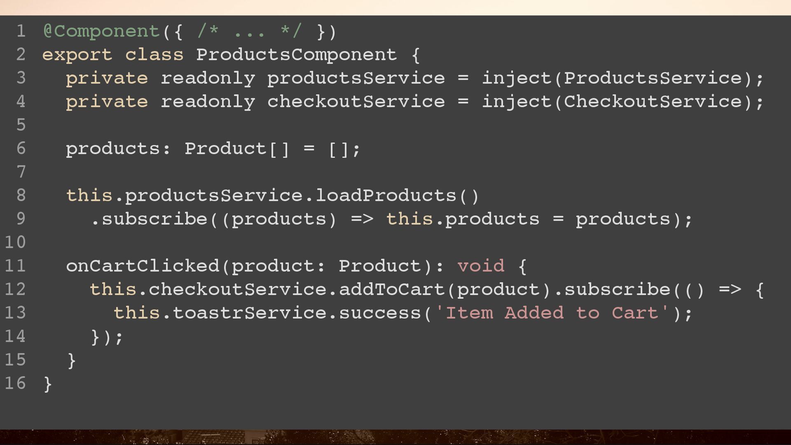
Task: Click addToCart method call on line 12
Action: (391, 290)
